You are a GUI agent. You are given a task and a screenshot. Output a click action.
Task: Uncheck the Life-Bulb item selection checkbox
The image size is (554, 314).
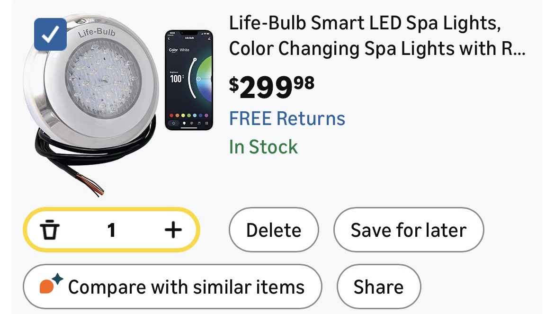pos(51,34)
